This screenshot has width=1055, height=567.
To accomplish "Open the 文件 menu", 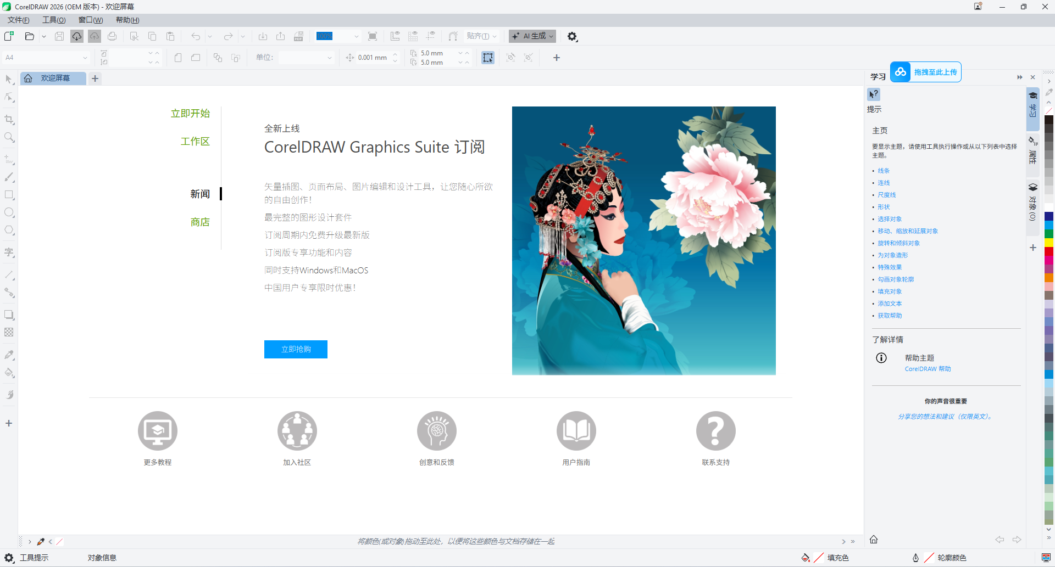I will 19,20.
